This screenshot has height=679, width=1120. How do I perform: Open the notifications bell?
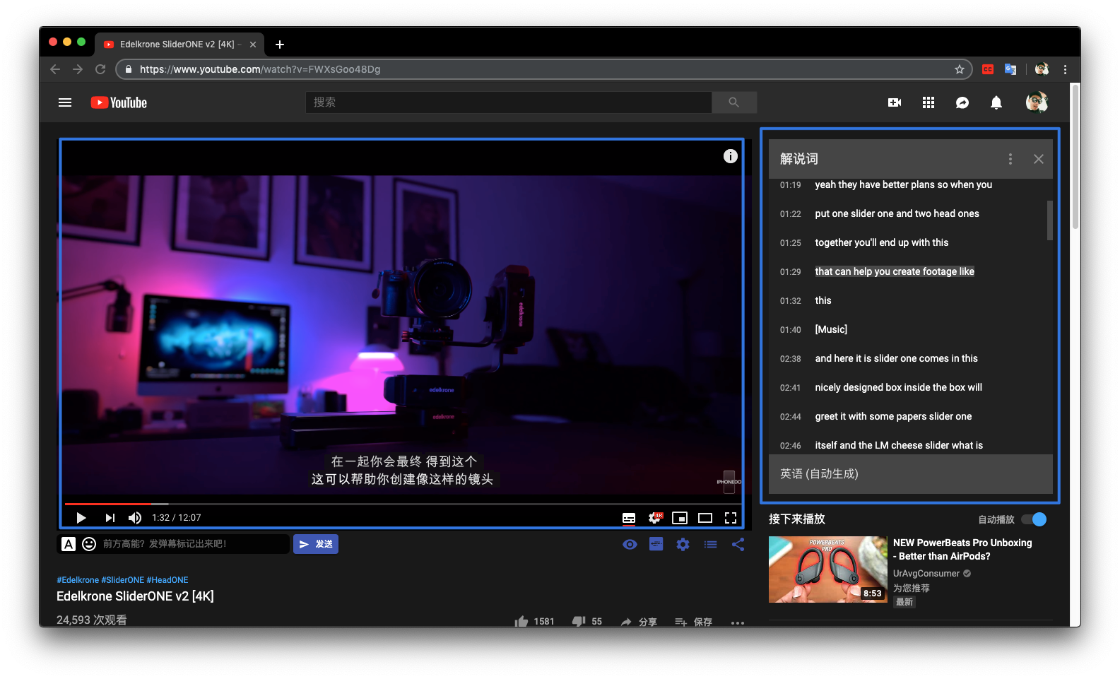(996, 102)
